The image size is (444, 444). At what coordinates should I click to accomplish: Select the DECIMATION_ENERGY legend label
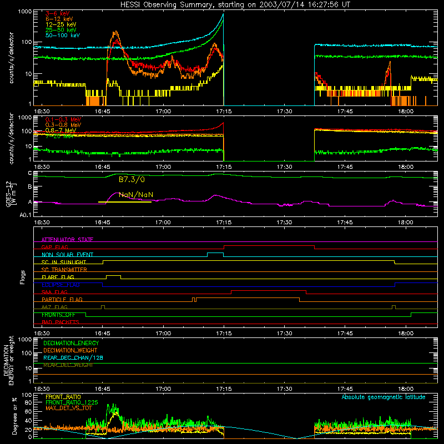(71, 343)
